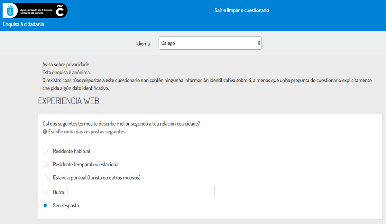
Task: Click the 'Idioma' label
Action: 143,44
